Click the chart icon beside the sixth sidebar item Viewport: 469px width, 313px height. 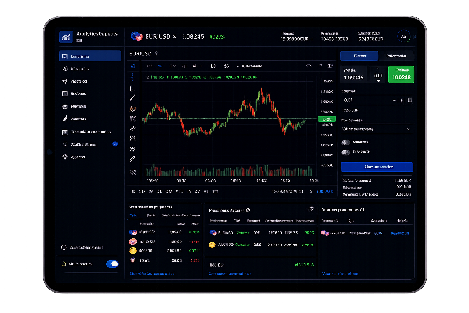click(x=65, y=119)
